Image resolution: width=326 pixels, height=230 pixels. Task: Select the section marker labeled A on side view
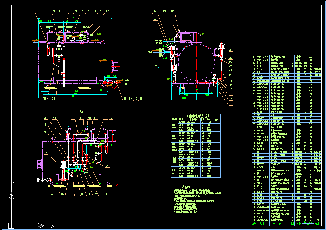pos(156,65)
